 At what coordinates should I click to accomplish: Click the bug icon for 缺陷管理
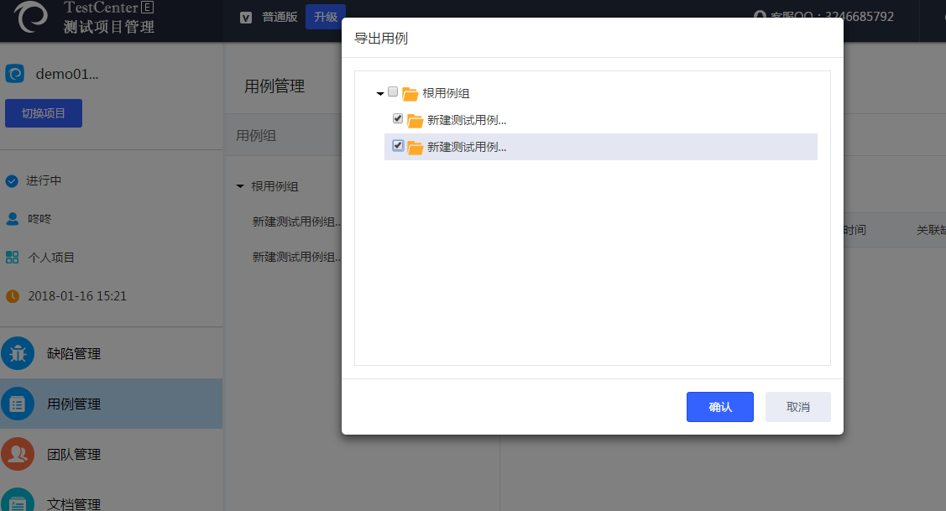[x=18, y=354]
